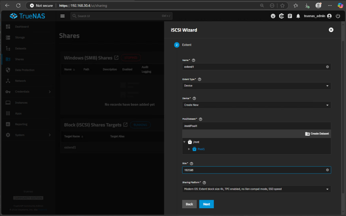346x216 pixels.
Task: Click the help icon next to Extent Type
Action: [199, 79]
